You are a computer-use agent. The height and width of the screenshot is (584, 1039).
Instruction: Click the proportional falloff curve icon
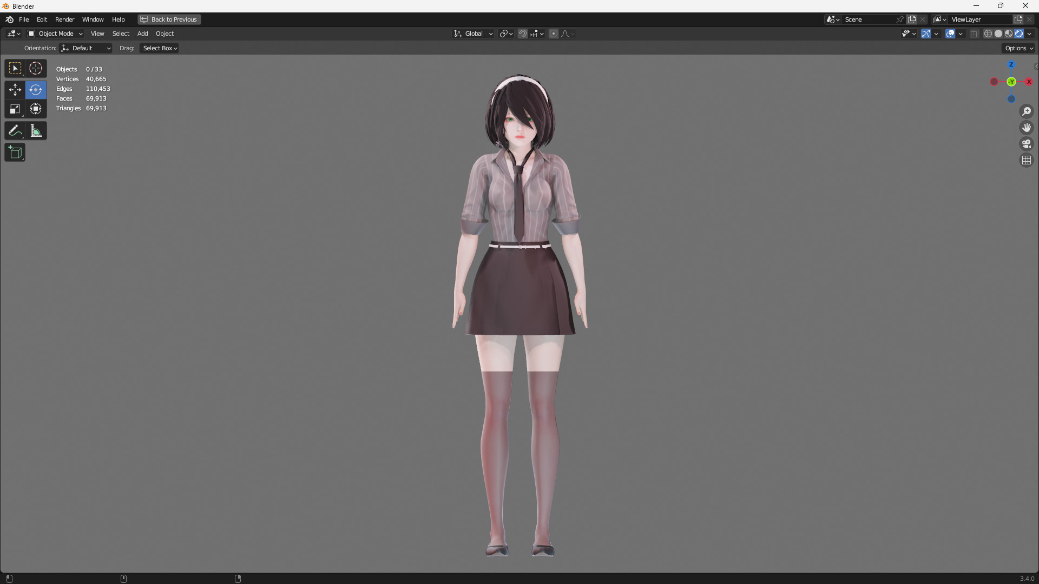pyautogui.click(x=568, y=34)
